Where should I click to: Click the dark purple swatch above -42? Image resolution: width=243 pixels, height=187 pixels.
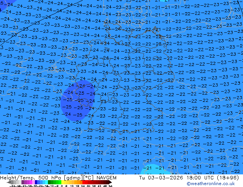coord(23,182)
